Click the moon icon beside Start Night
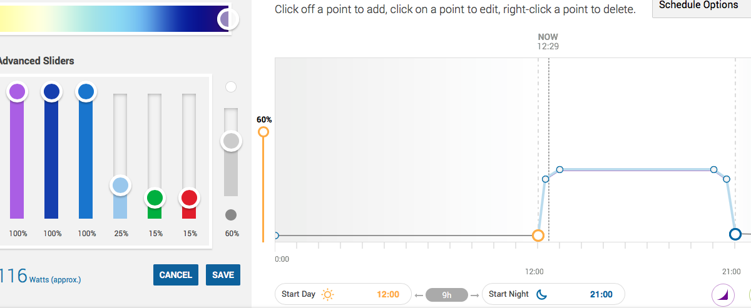This screenshot has width=751, height=308. coord(543,294)
